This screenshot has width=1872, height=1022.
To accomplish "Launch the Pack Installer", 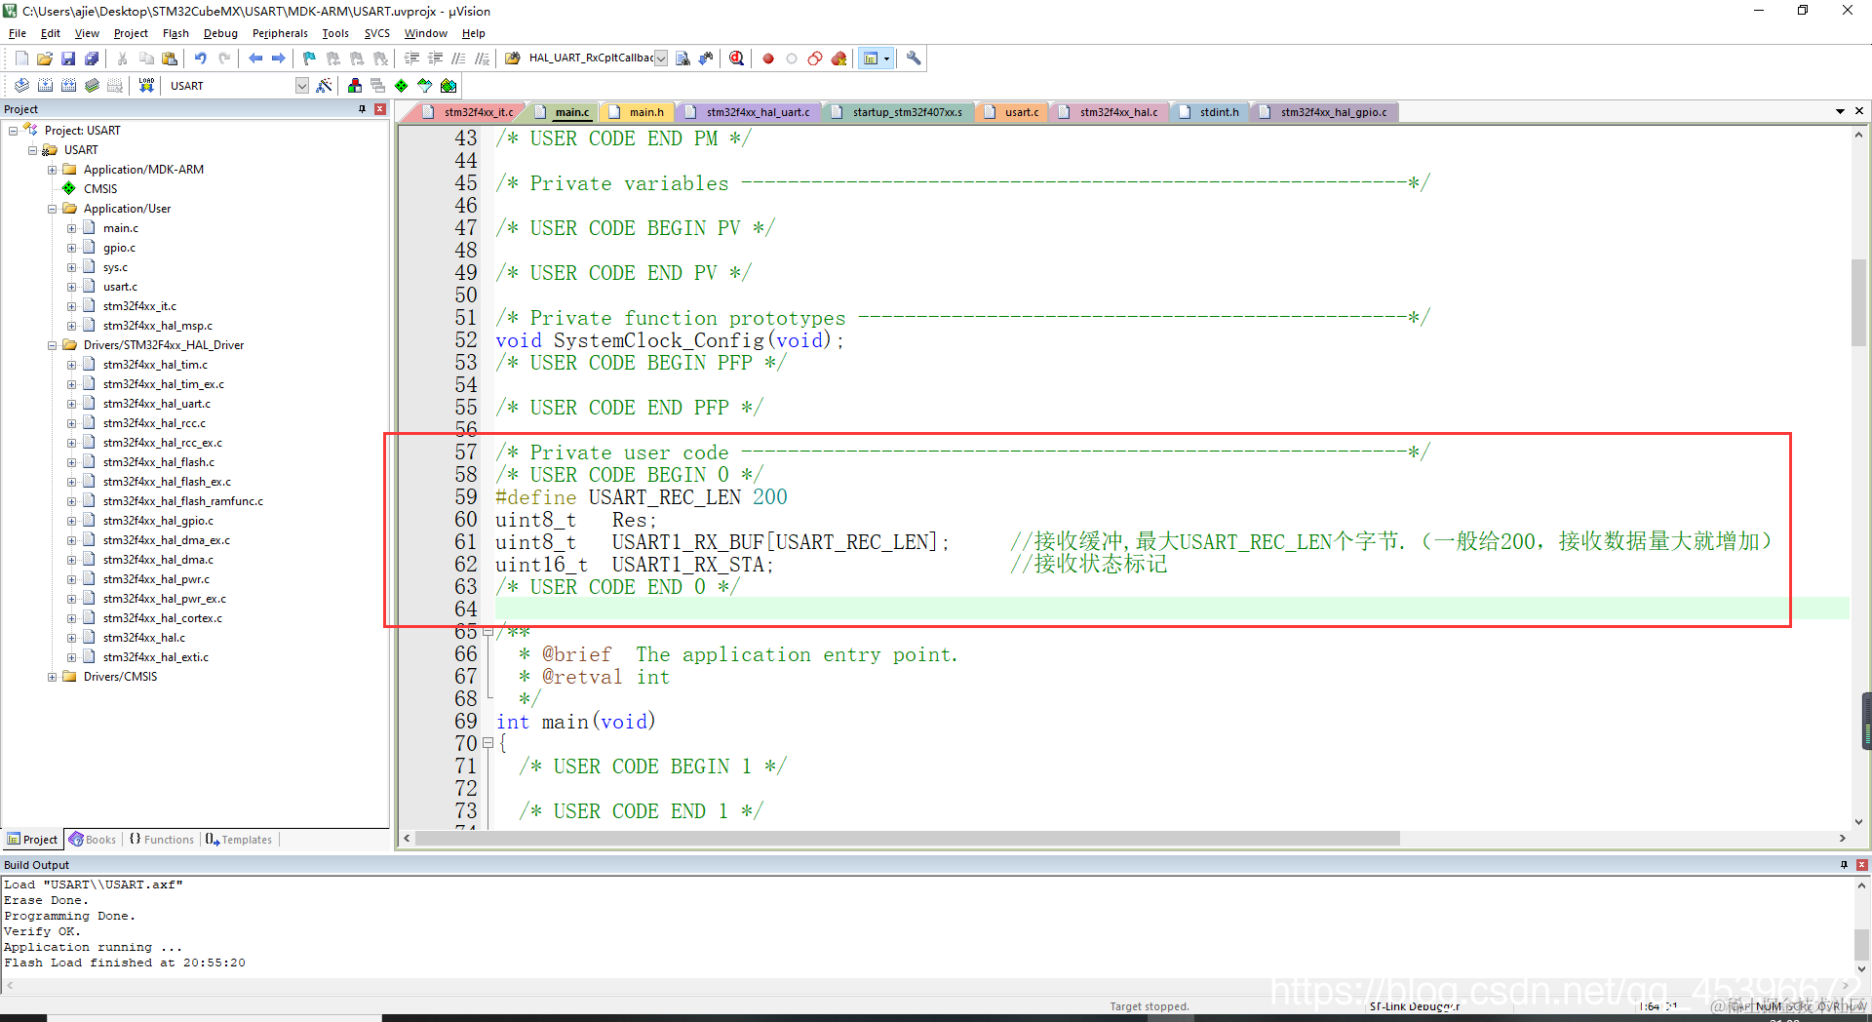I will pos(448,86).
